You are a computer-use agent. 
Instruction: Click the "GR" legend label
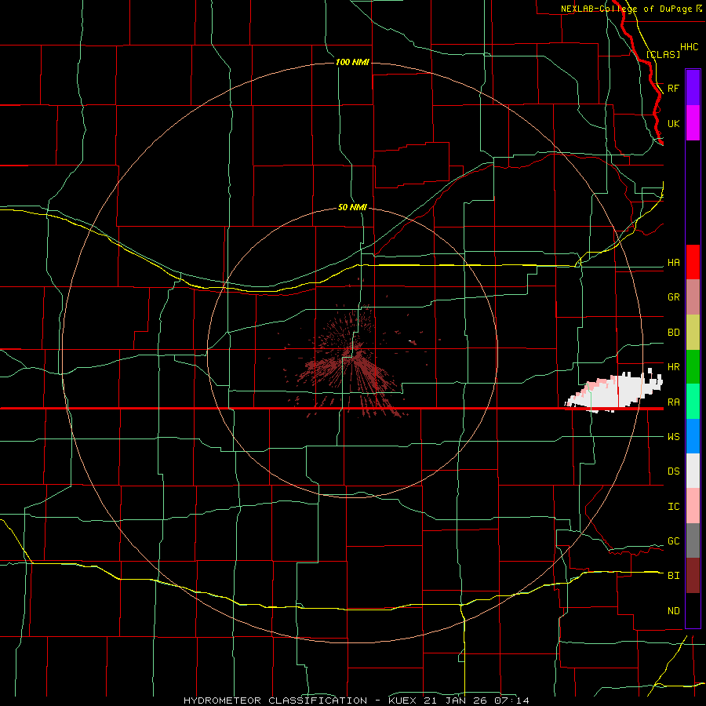pos(673,297)
